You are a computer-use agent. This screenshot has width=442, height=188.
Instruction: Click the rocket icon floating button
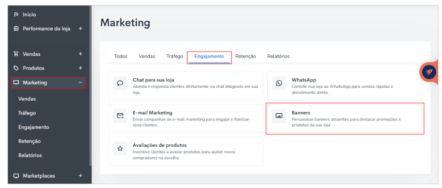tap(428, 72)
